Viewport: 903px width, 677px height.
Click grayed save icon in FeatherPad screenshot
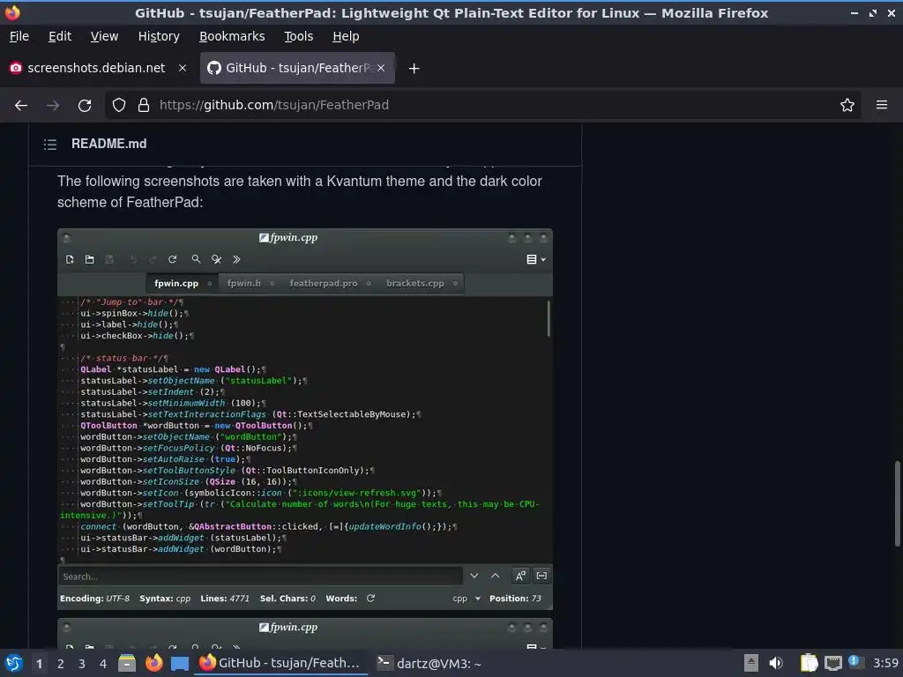[109, 260]
